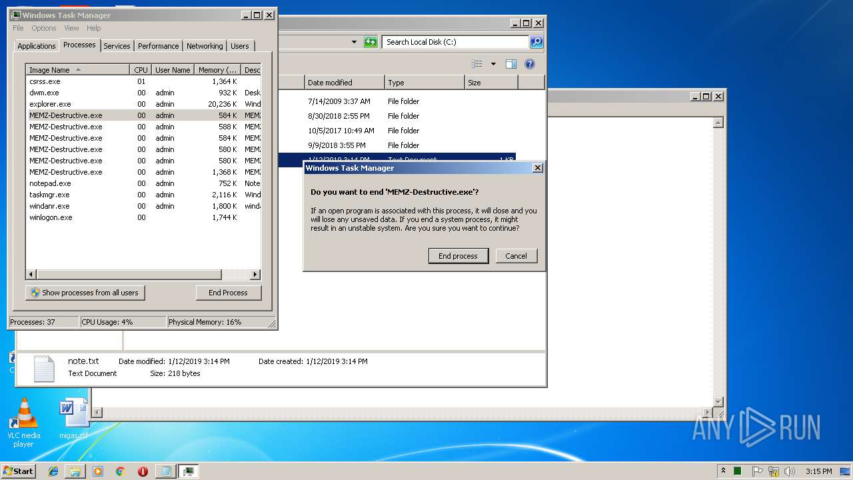Select migas.rtf desktop file icon
Viewport: 853px width, 480px height.
[x=73, y=419]
